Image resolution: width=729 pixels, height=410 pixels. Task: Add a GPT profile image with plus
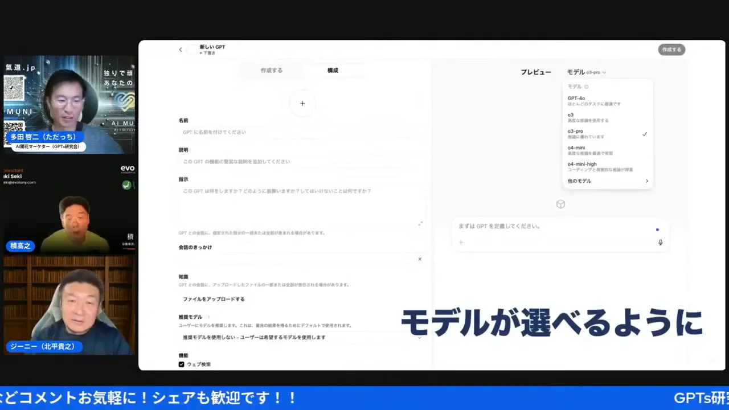302,103
